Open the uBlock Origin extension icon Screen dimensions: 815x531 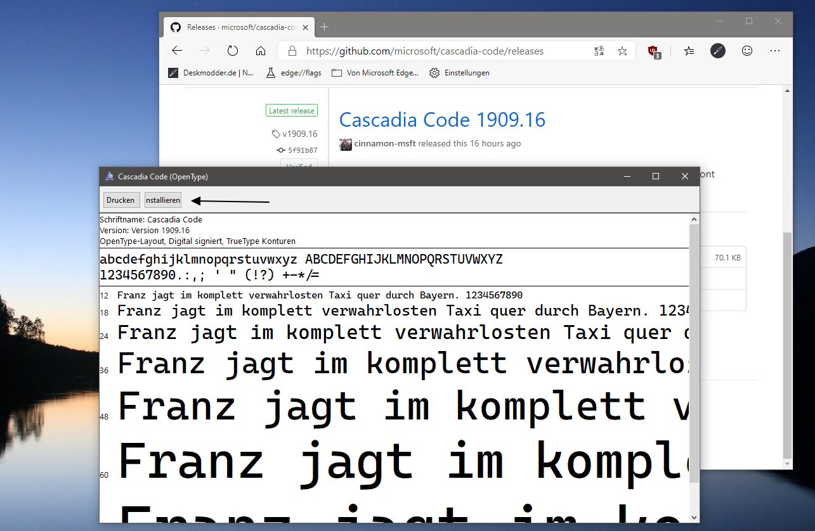click(x=655, y=52)
